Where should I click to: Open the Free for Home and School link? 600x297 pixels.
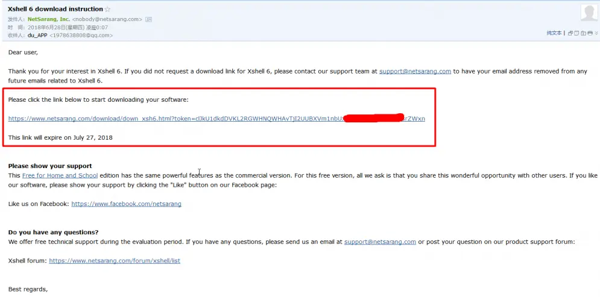(x=60, y=175)
